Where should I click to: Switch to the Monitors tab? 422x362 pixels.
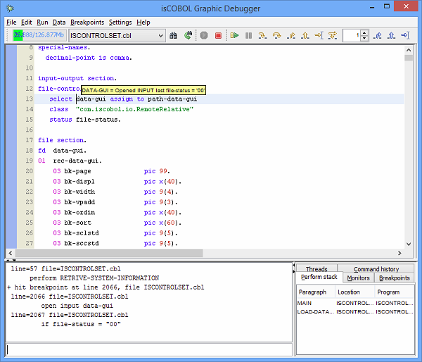pos(358,278)
